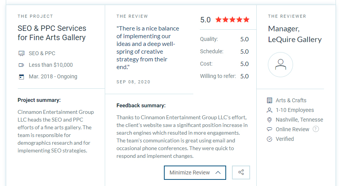Screen dimensions: 351x186
Task: Click the share icon button
Action: coord(241,172)
